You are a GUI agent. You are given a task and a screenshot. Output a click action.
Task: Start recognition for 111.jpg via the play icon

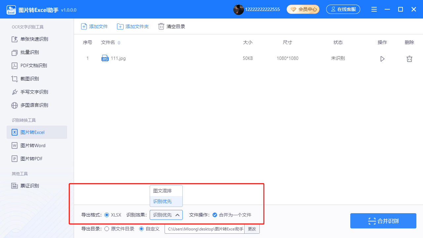pyautogui.click(x=382, y=59)
